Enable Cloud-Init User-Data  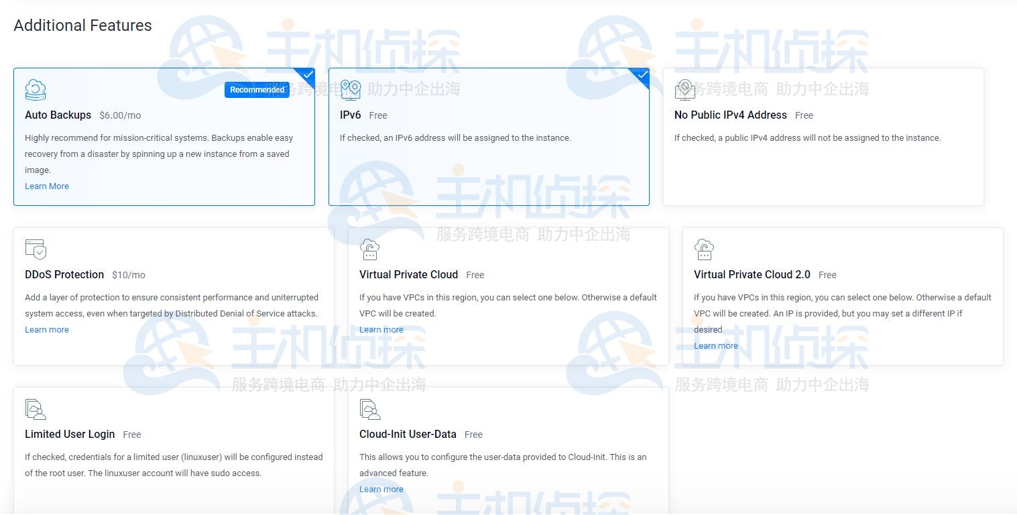coord(507,449)
